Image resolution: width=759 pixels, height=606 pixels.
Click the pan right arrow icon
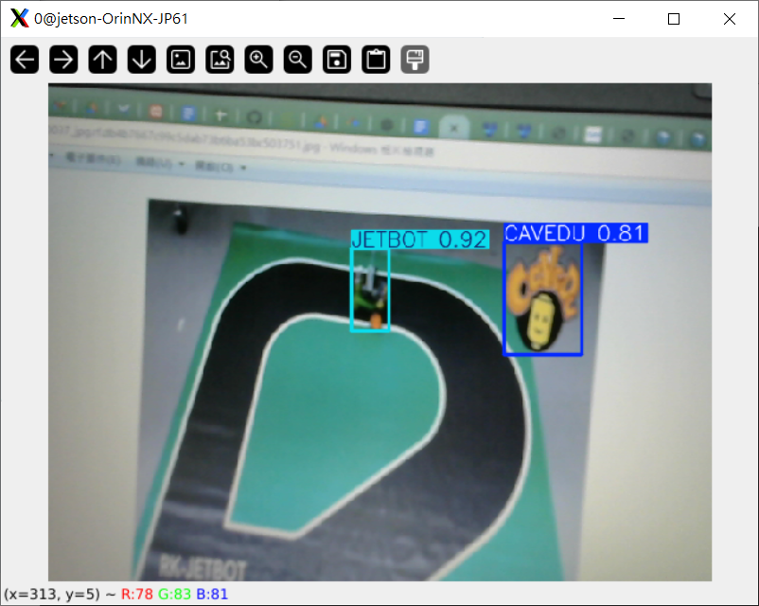pos(63,60)
